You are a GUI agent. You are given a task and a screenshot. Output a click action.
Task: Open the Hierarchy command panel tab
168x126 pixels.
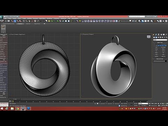(x=159, y=35)
